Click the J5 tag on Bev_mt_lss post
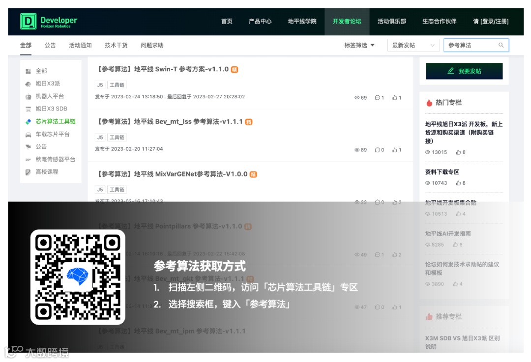 [x=100, y=138]
